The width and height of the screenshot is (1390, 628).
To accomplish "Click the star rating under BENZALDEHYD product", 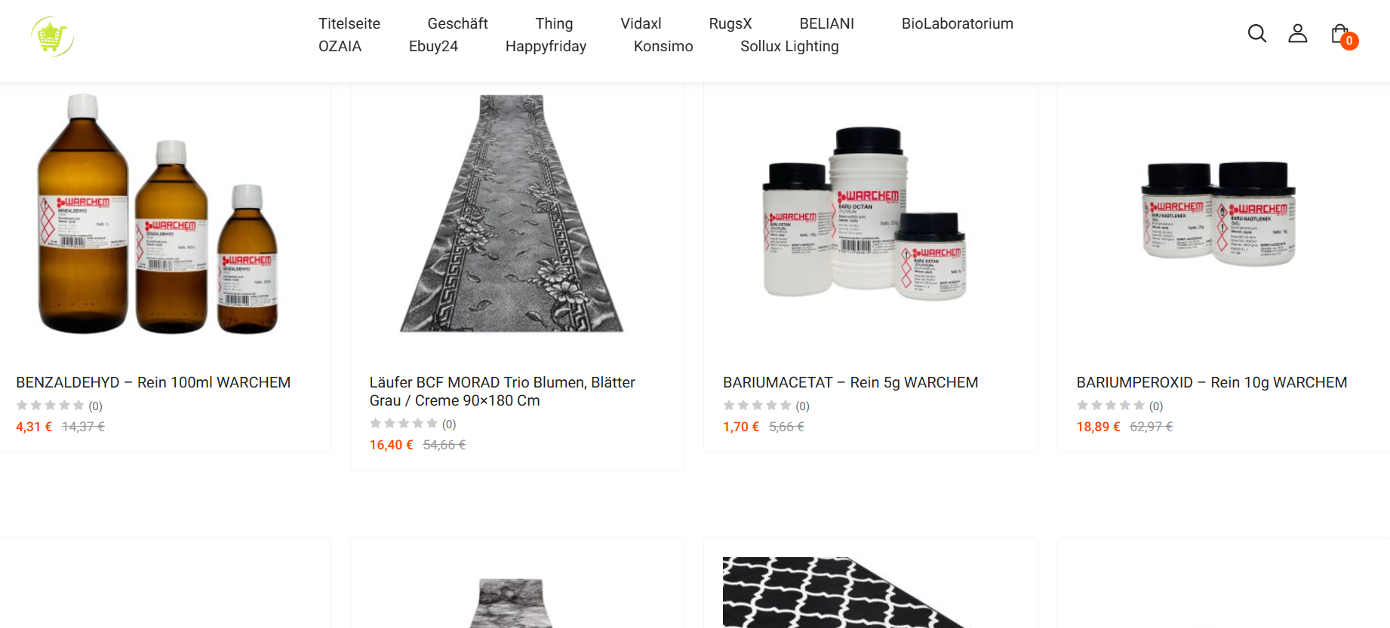I will [x=50, y=406].
